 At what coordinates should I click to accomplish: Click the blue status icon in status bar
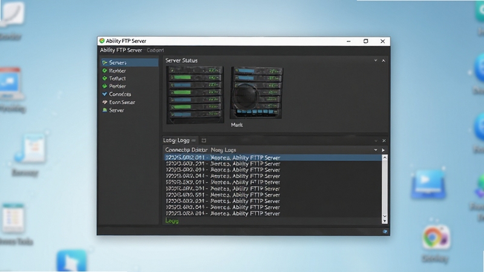point(385,232)
